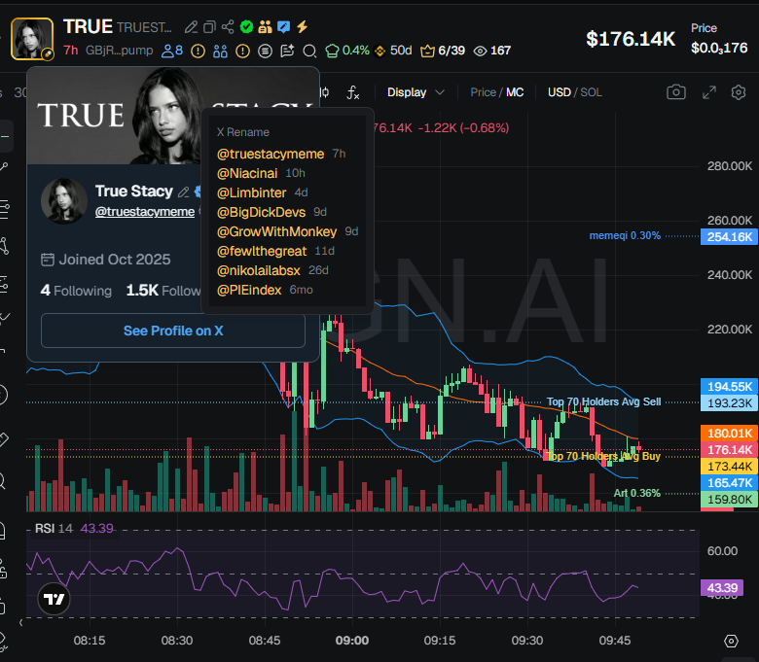Click the red 176.14K current price tag
Image resolution: width=759 pixels, height=662 pixels.
pyautogui.click(x=729, y=450)
